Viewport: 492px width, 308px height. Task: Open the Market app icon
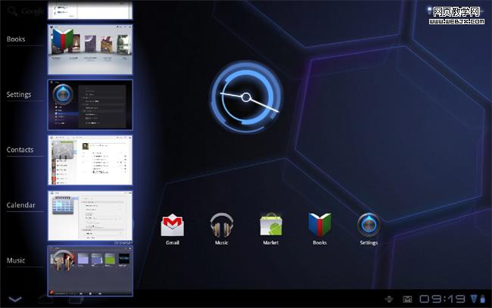pyautogui.click(x=270, y=226)
